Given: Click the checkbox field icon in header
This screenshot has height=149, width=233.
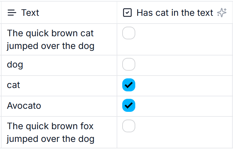Looking at the screenshot, I should [127, 13].
